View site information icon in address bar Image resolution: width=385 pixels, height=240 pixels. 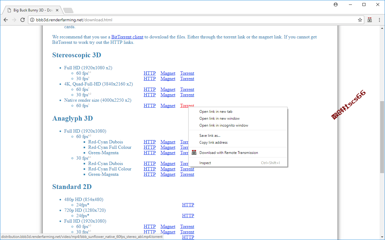[x=32, y=20]
